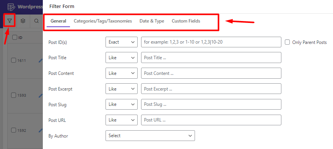The height and width of the screenshot is (149, 333).
Task: Check the checkbox for post 1593
Action: tap(14, 95)
